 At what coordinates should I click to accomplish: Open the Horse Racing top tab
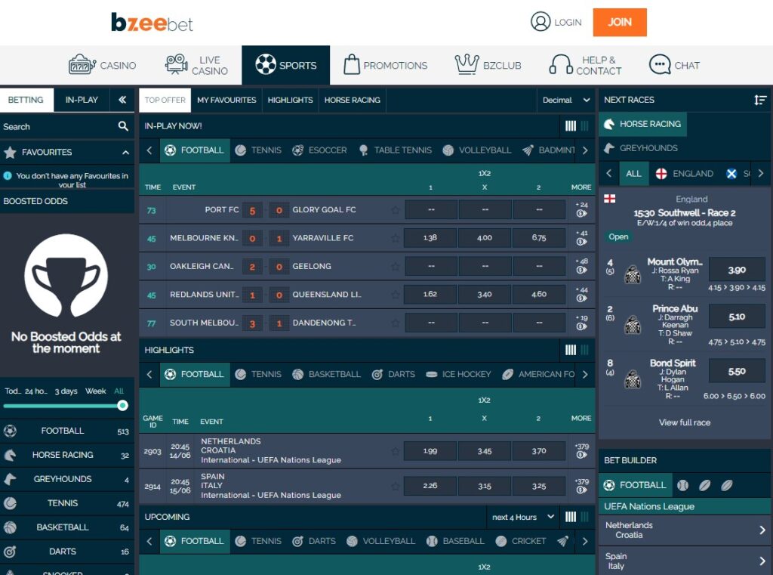[x=352, y=100]
